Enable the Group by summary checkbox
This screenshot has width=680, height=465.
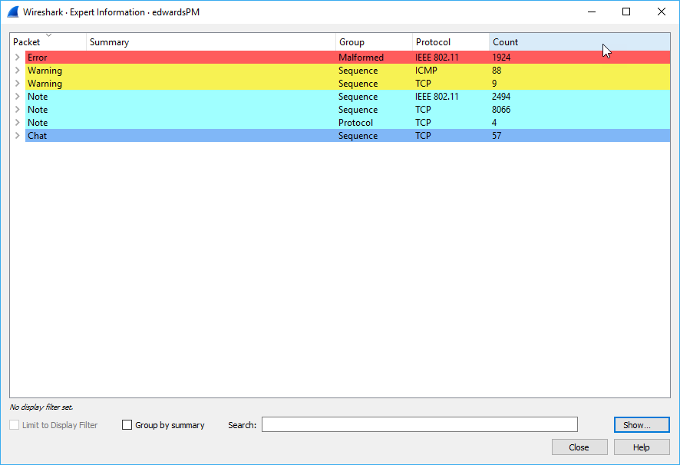127,425
